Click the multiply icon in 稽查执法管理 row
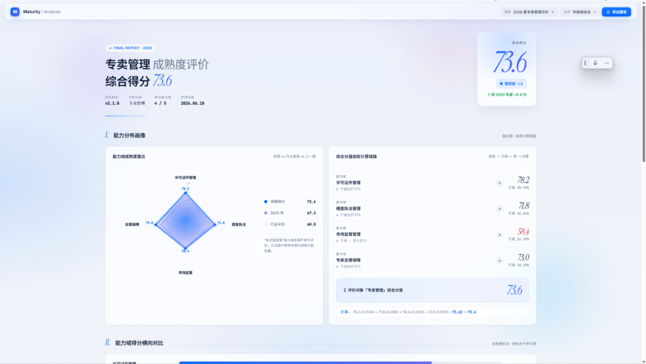 pyautogui.click(x=499, y=209)
